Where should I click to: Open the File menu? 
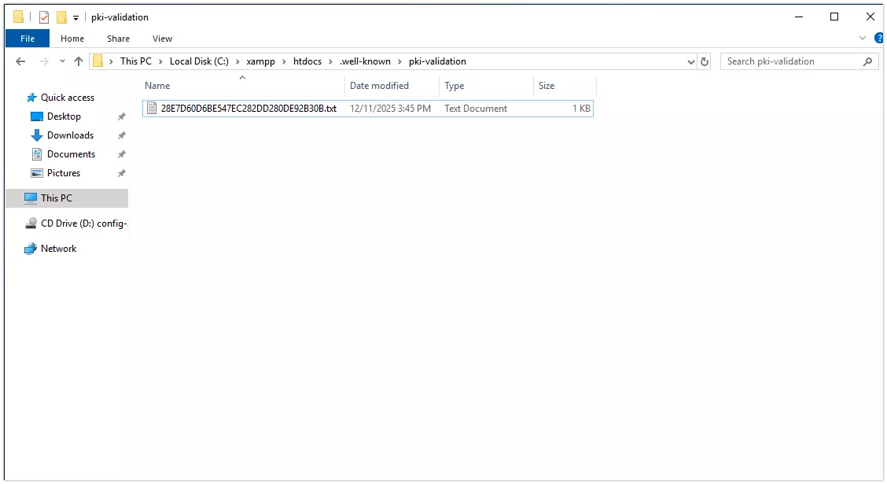(x=27, y=38)
